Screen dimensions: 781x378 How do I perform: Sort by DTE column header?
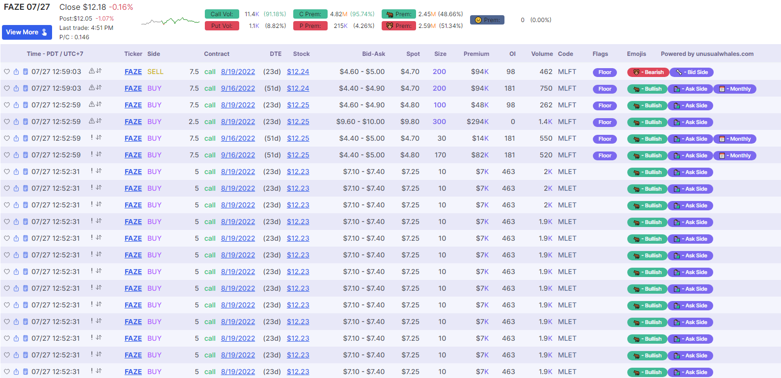click(276, 54)
